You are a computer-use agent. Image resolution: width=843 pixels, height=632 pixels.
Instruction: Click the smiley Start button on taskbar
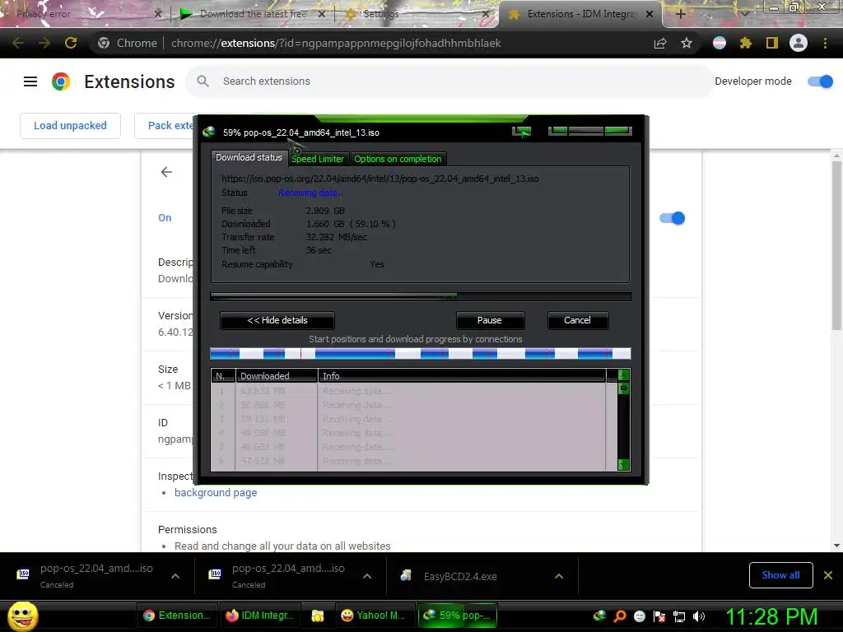pyautogui.click(x=22, y=616)
